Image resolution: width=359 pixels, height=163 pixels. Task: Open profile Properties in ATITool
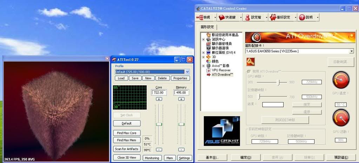pyautogui.click(x=180, y=78)
